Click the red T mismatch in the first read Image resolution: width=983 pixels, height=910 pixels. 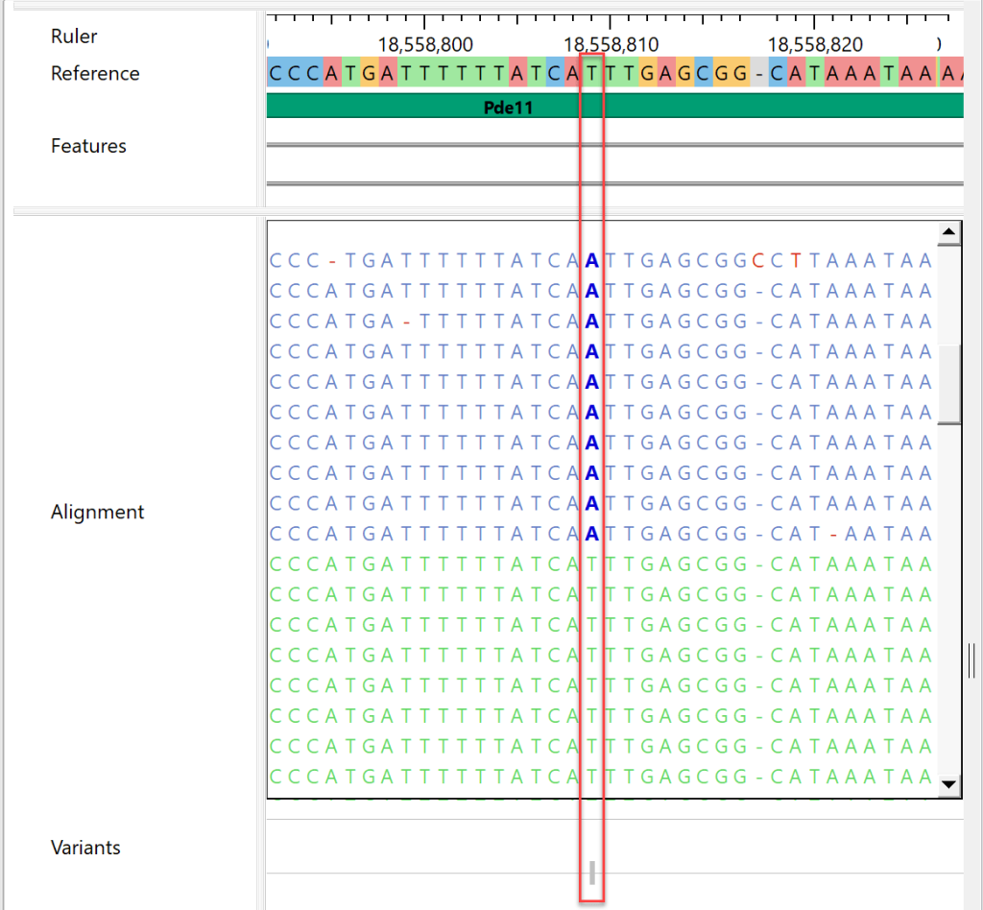[x=796, y=260]
